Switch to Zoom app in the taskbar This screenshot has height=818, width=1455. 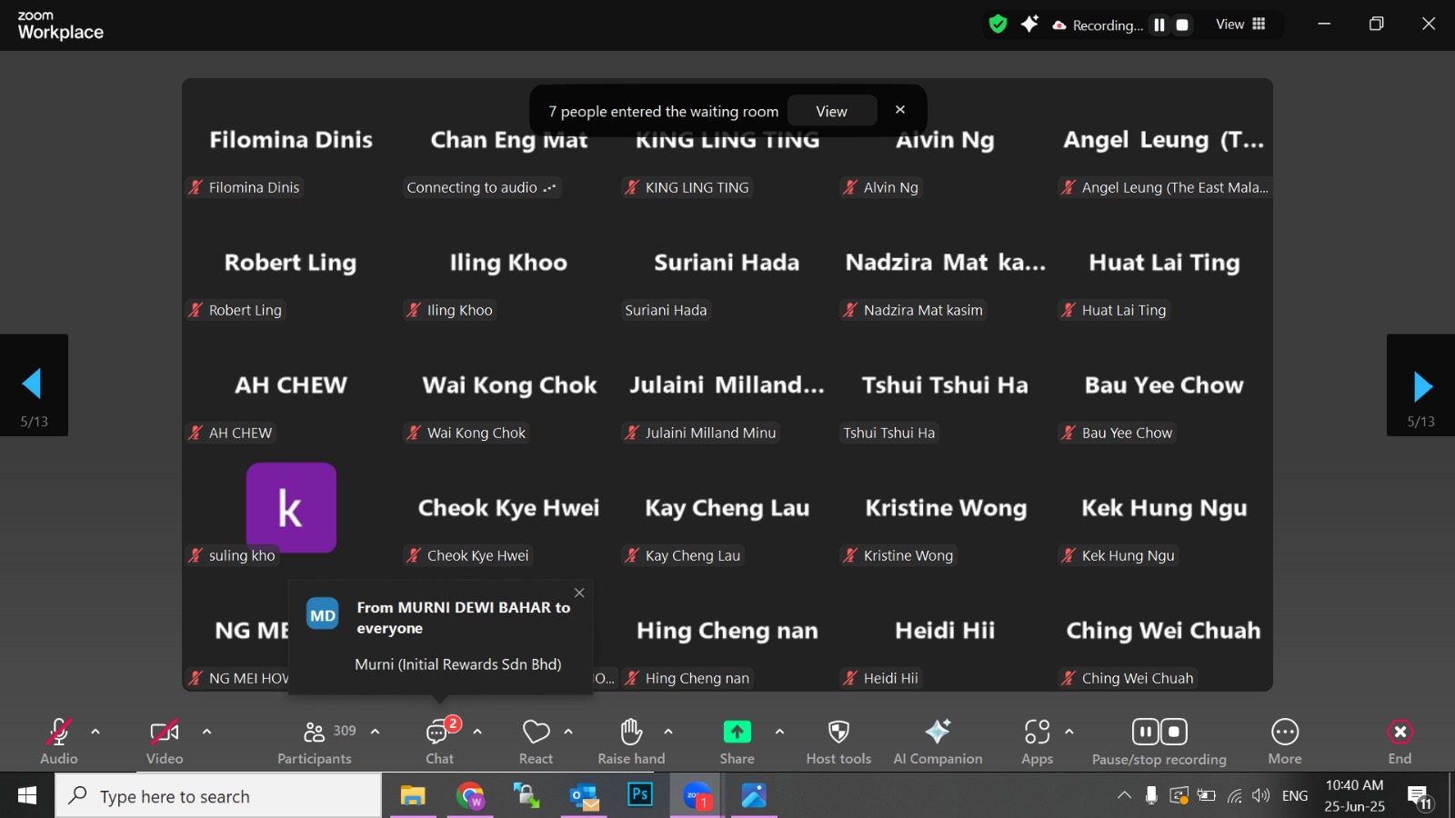697,796
